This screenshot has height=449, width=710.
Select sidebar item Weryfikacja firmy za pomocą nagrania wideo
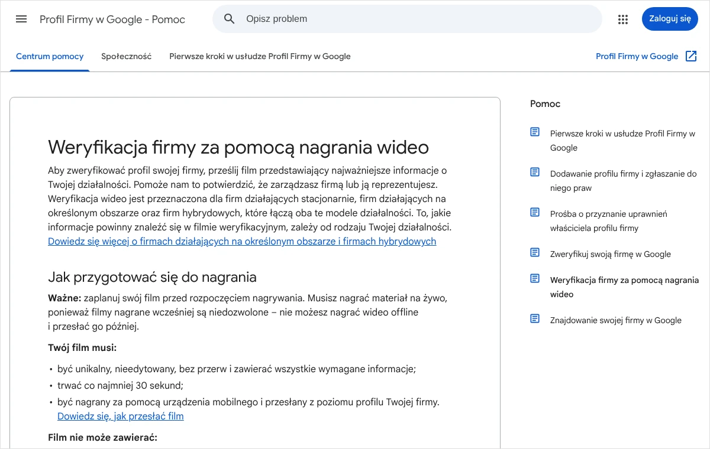(624, 287)
